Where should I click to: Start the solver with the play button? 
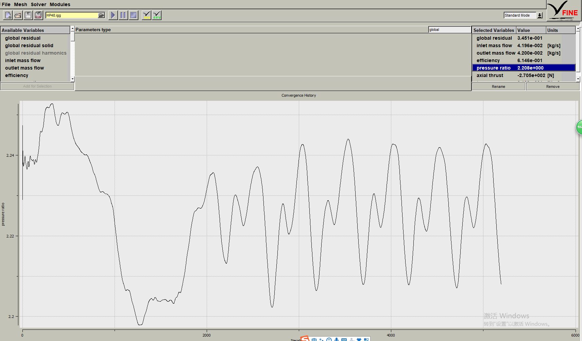point(113,15)
